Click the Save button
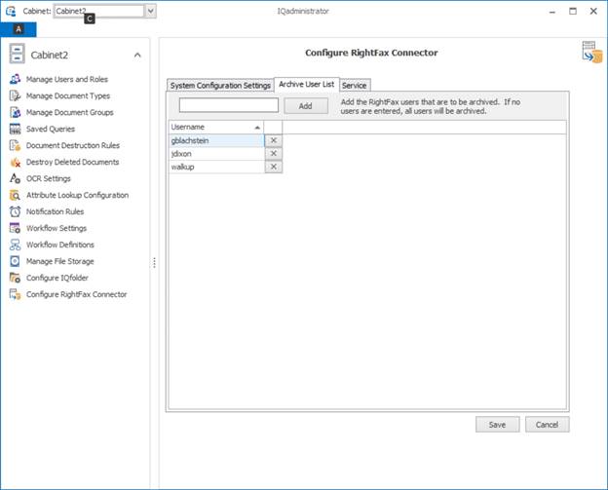 tap(497, 425)
